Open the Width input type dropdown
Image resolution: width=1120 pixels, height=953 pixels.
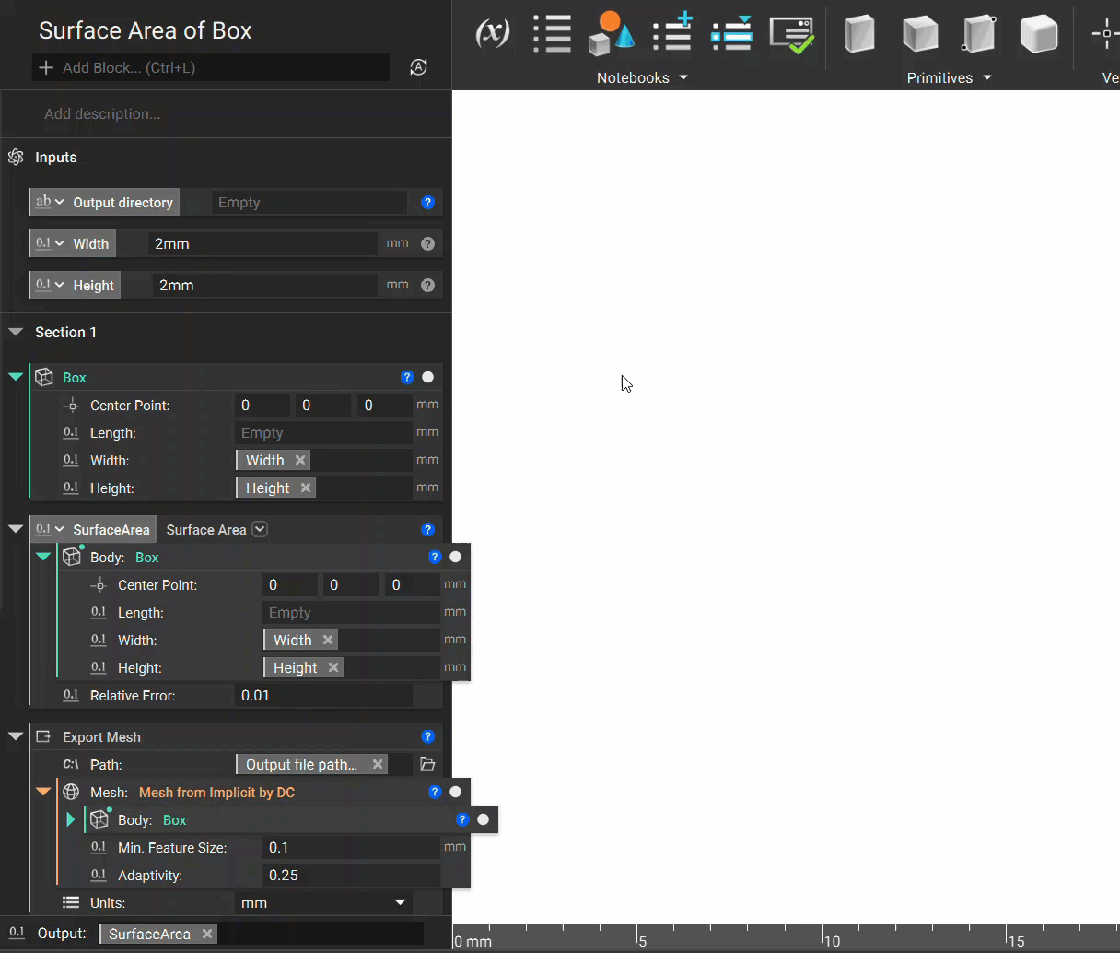[50, 244]
